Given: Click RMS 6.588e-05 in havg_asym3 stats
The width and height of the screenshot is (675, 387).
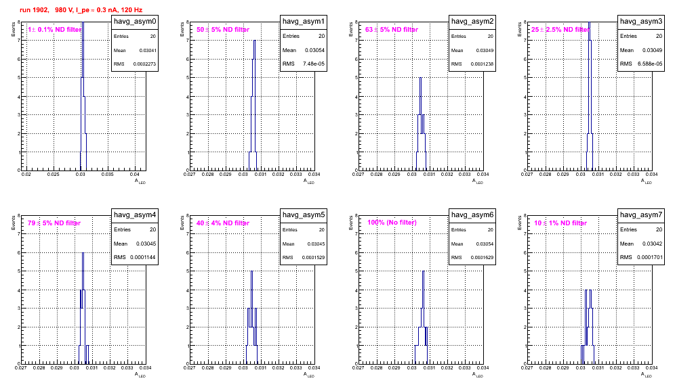Looking at the screenshot, I should coord(641,64).
